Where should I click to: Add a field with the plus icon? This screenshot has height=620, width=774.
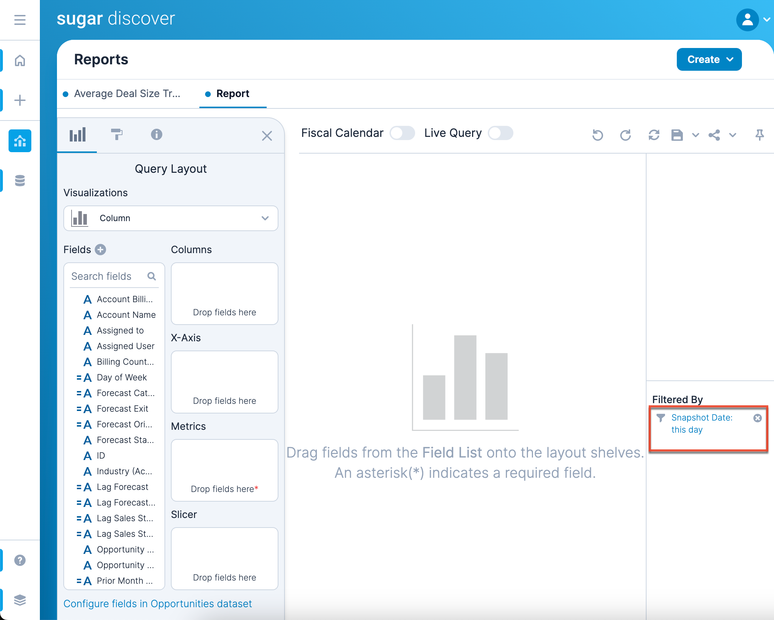coord(100,250)
